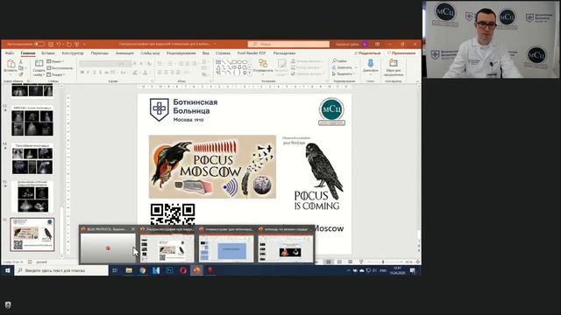The image size is (561, 315).
Task: Increase font size with the larger A
Action: (x=135, y=64)
